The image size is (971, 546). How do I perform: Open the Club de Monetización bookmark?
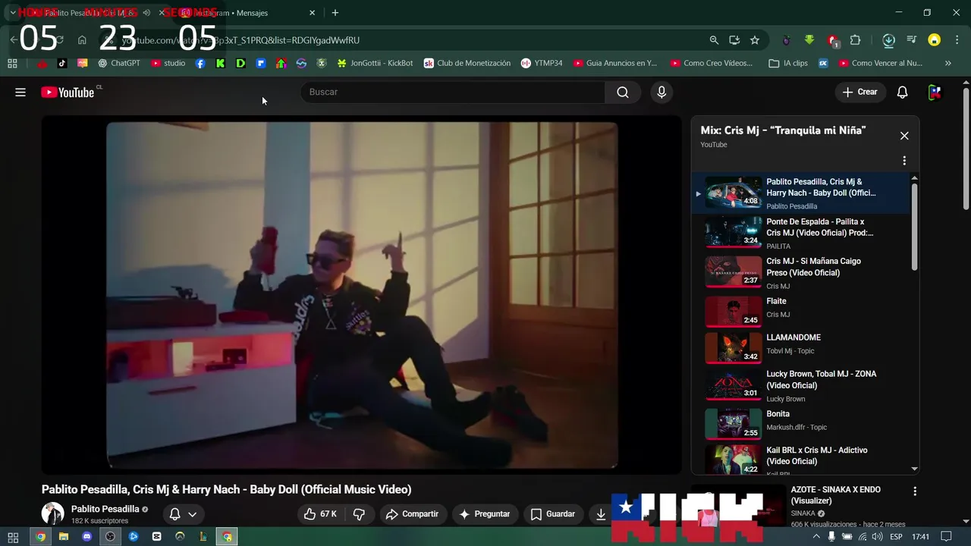[x=467, y=64]
